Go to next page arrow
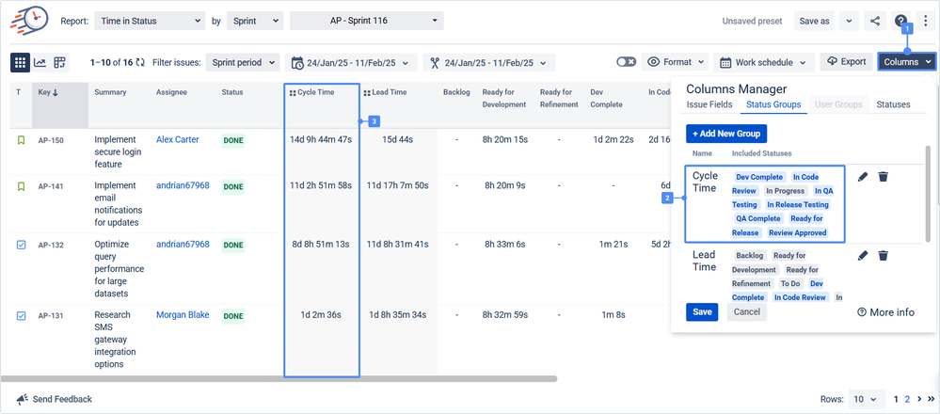 tap(921, 399)
